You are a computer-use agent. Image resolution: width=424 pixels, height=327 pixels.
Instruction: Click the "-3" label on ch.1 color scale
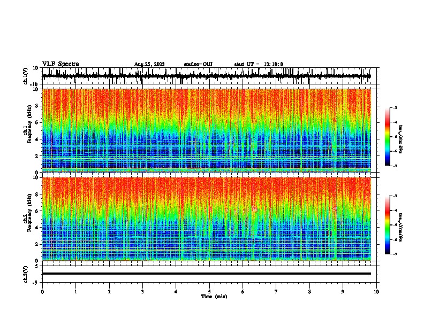pos(395,107)
